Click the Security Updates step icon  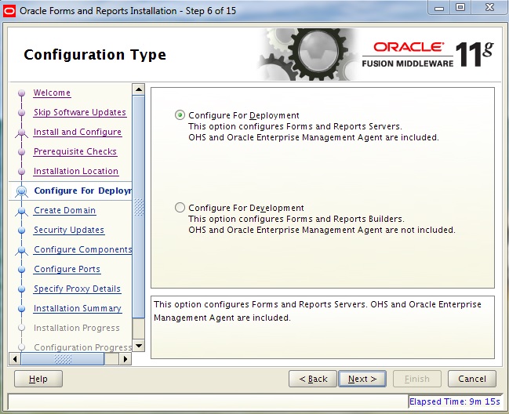click(x=21, y=230)
